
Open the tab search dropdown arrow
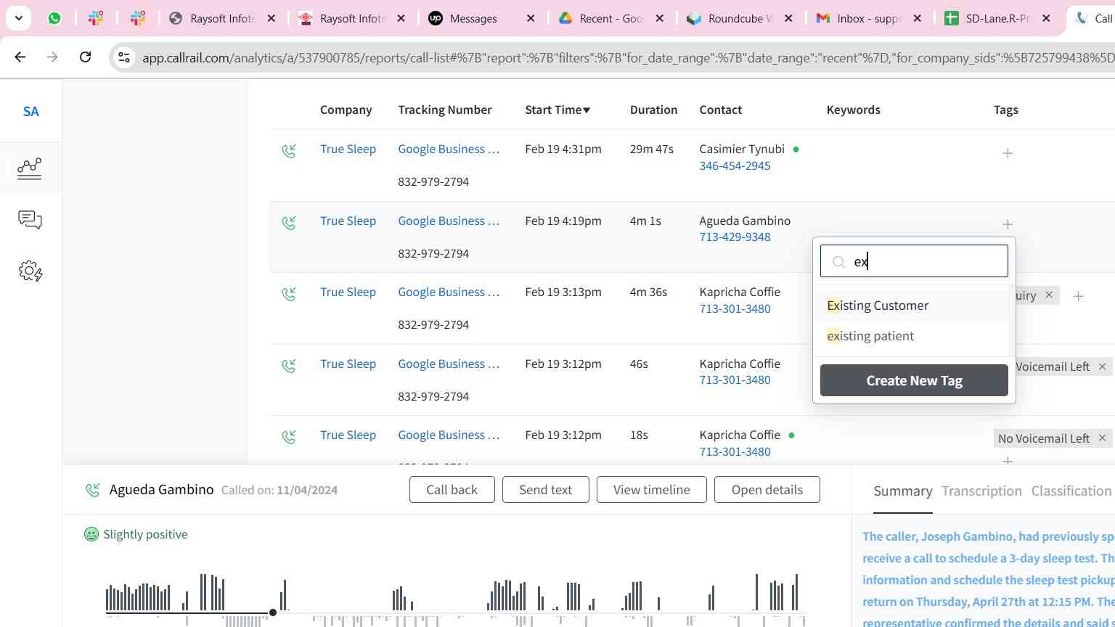(x=18, y=18)
